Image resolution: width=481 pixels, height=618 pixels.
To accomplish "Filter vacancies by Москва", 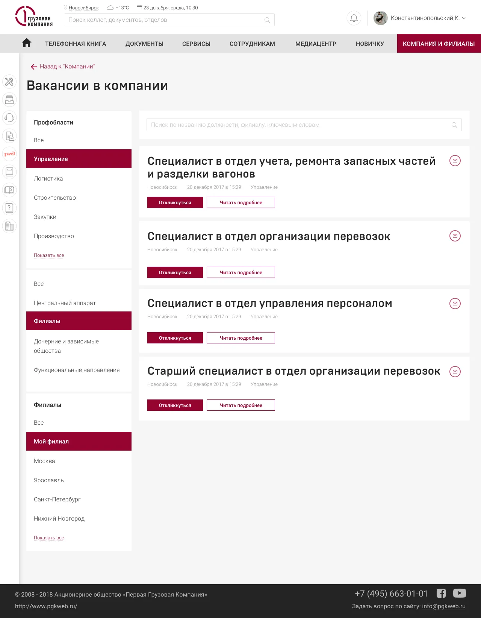I will (x=44, y=461).
